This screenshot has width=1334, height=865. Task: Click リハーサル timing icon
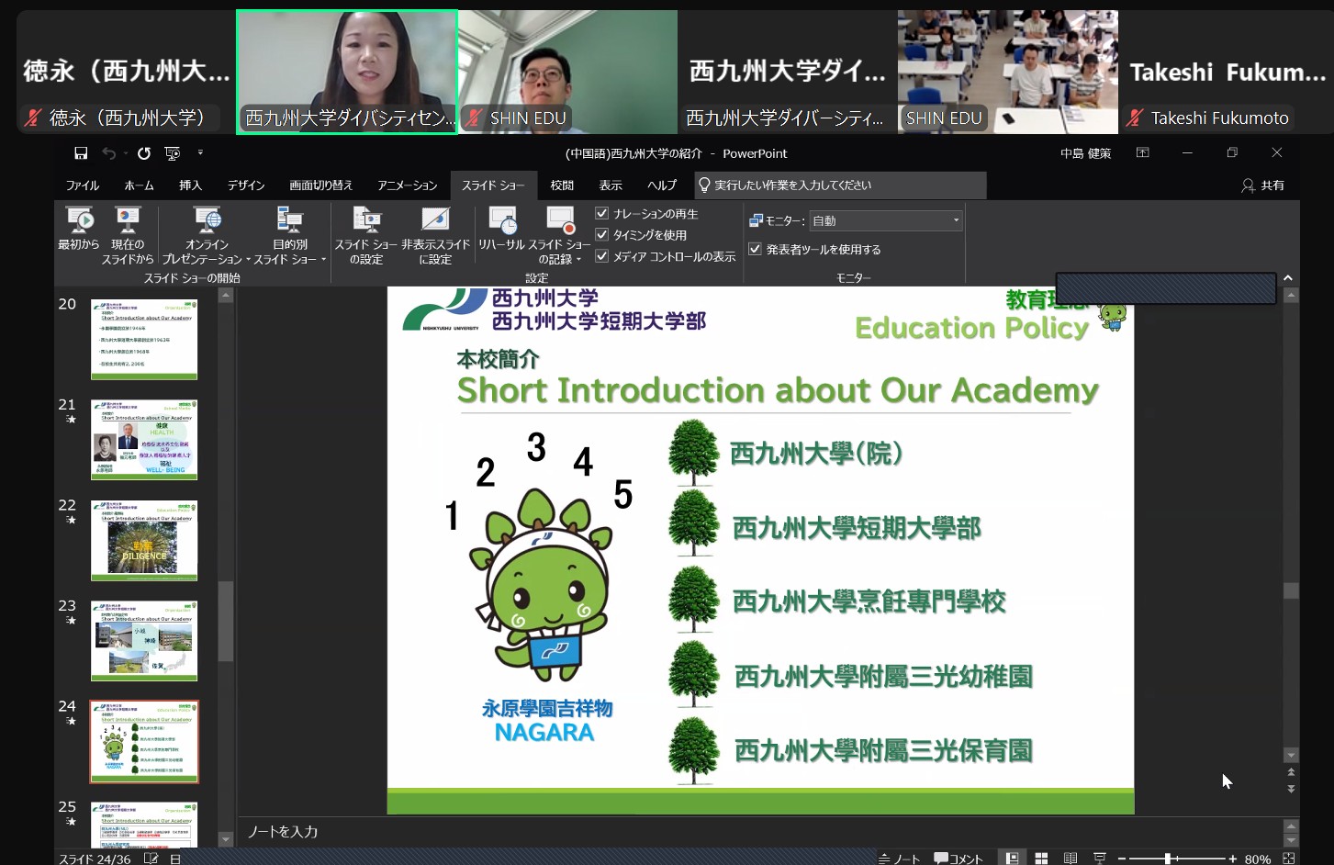(x=501, y=230)
